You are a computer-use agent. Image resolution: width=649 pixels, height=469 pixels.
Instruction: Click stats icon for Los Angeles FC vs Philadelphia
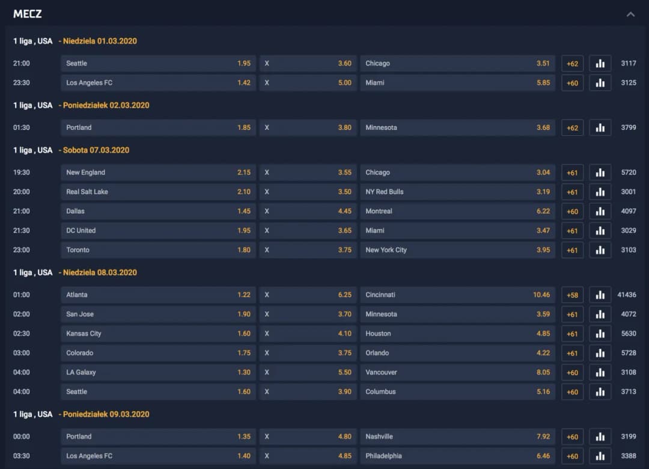click(600, 456)
